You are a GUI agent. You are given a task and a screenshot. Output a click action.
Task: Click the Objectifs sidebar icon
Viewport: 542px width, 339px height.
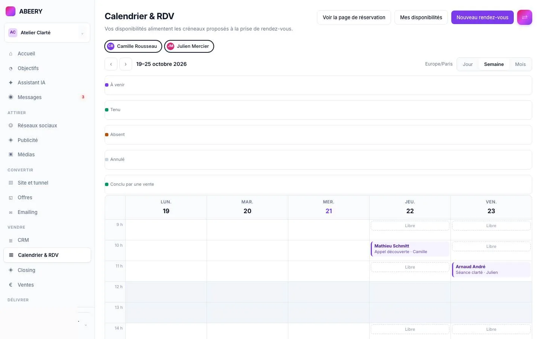pos(11,69)
